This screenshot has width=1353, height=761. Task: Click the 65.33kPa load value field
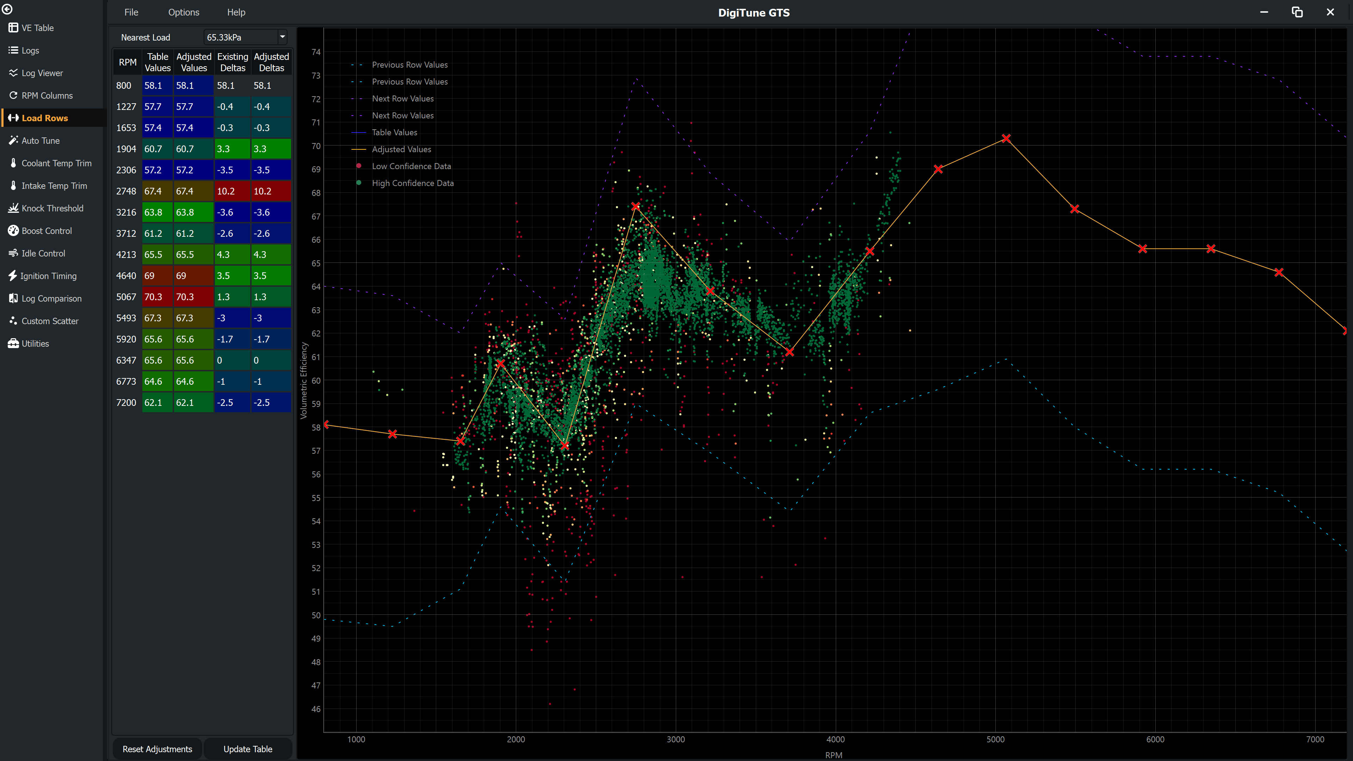click(241, 37)
